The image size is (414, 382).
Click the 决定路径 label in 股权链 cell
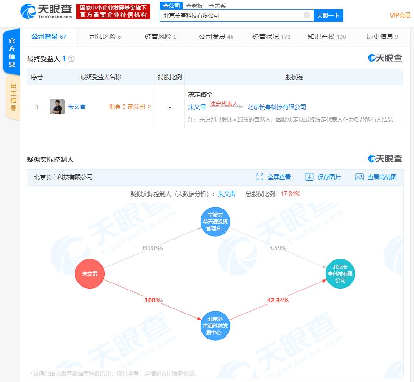200,94
